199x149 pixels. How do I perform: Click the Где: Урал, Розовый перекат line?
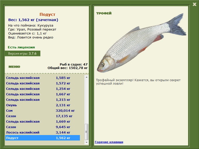(x=32, y=29)
